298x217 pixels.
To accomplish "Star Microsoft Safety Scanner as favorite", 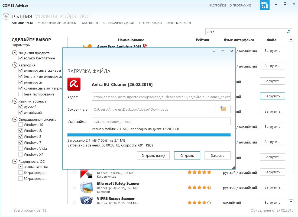I will 74,187.
